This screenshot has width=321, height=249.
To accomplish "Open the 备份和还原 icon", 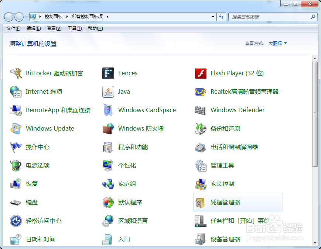I will [x=201, y=129].
